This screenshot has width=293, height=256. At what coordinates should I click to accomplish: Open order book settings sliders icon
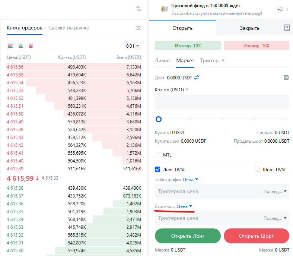click(138, 28)
